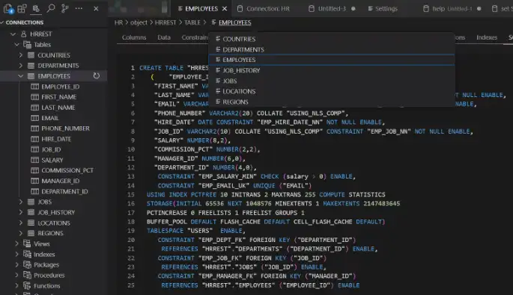Screen dimensions: 513x295
Task: Choose DEPARTMENTS in the breadcrumb dropdown
Action: (x=332, y=49)
